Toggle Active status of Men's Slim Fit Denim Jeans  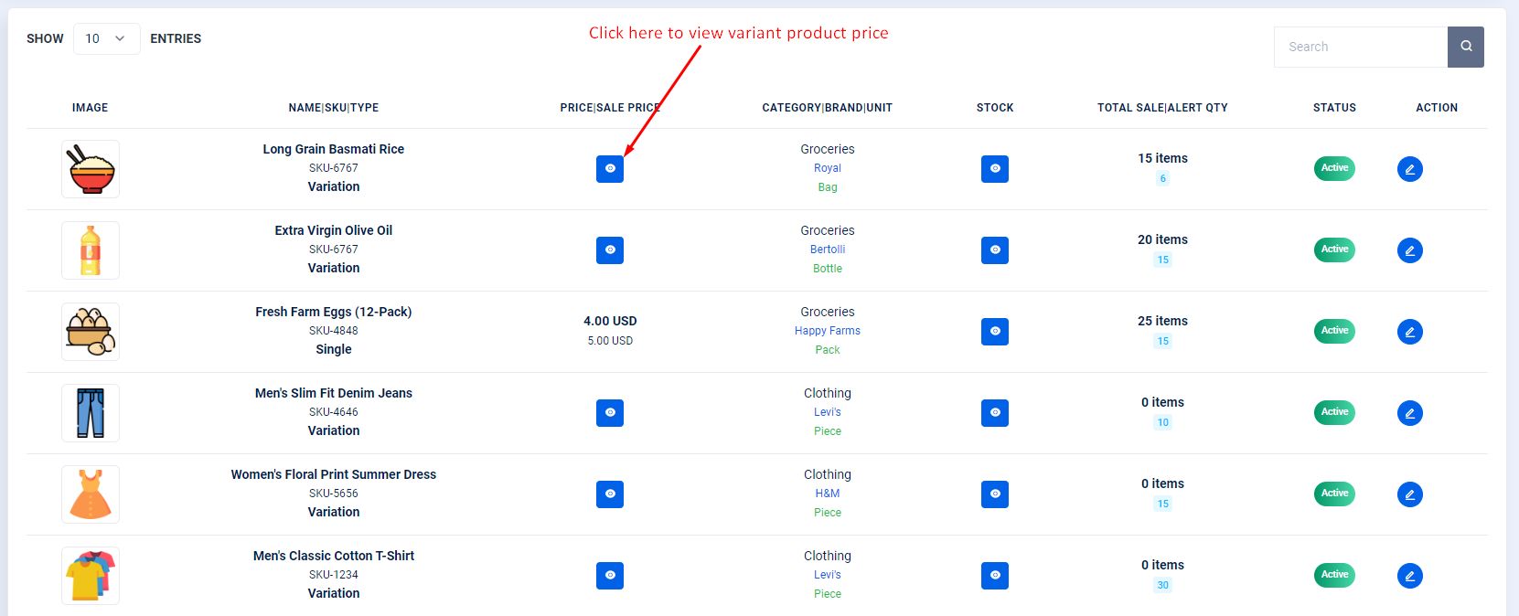1334,412
